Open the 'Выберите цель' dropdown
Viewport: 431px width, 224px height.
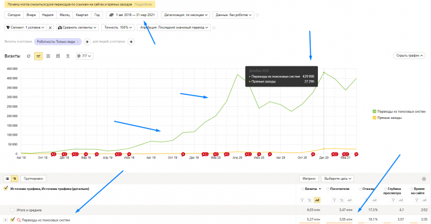tap(337, 179)
